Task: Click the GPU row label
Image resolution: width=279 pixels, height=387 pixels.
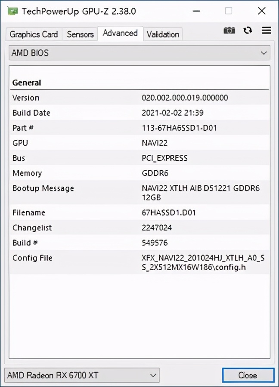Action: (x=20, y=143)
